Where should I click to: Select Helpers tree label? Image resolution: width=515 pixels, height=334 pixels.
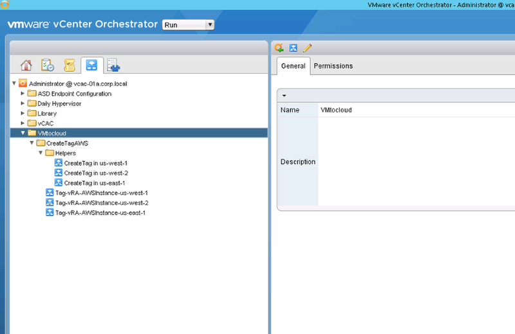click(x=66, y=153)
